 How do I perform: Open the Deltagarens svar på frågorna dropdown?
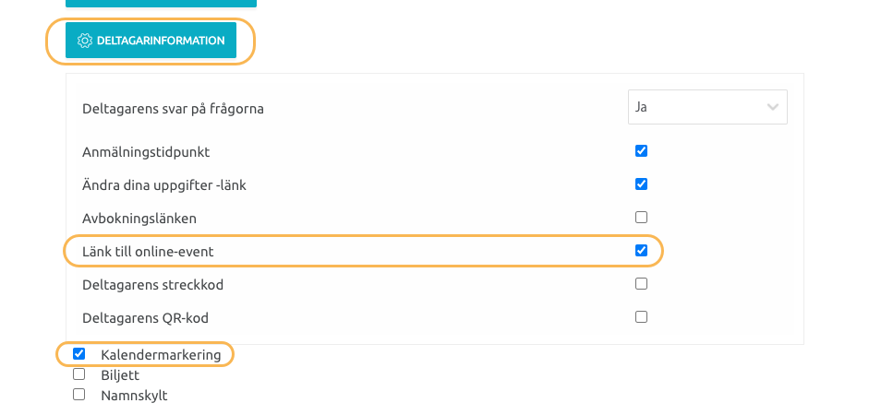[707, 107]
